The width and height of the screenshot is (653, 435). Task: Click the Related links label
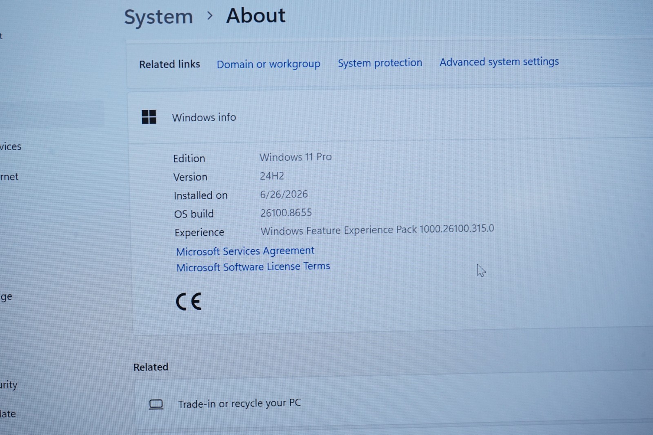[169, 64]
